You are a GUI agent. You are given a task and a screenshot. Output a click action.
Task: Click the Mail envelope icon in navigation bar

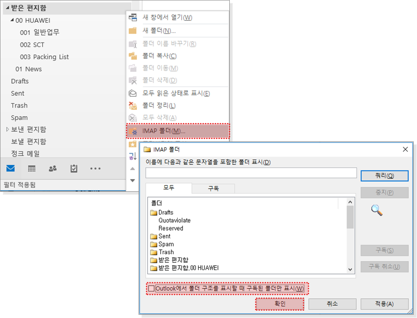click(x=11, y=168)
